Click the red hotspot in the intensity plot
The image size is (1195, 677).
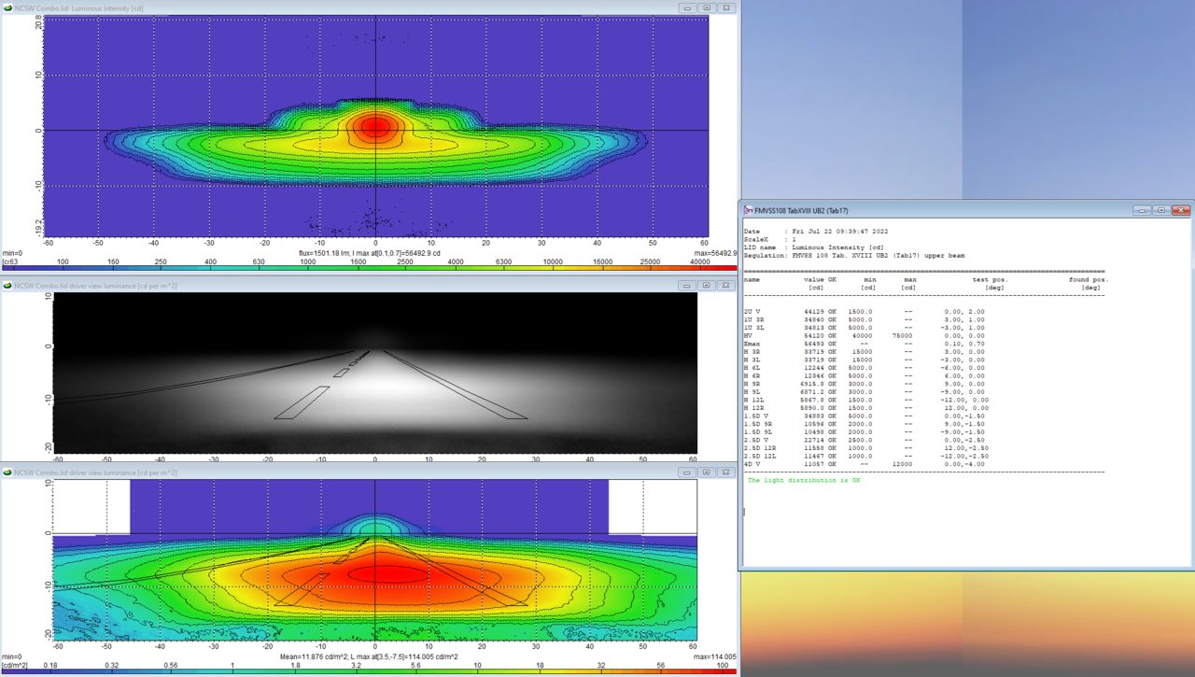coord(375,126)
